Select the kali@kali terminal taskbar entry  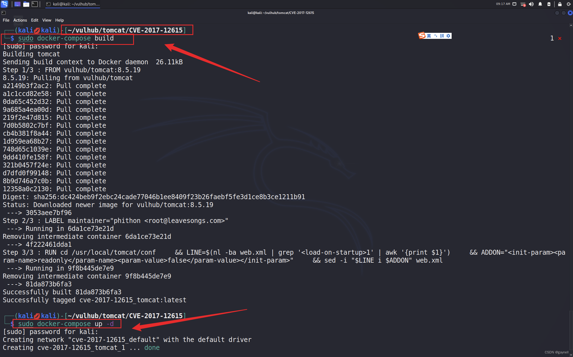pyautogui.click(x=73, y=4)
